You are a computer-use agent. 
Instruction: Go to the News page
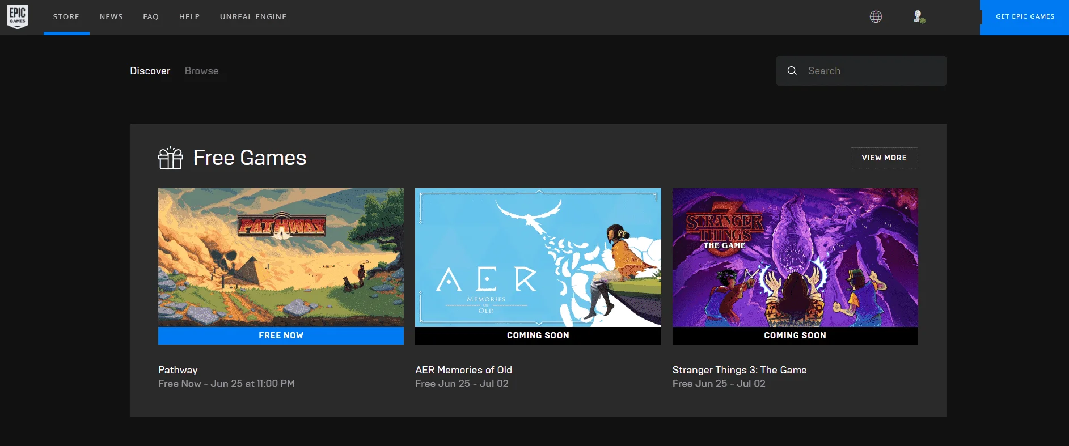(111, 17)
